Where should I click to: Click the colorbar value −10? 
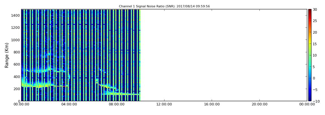pyautogui.click(x=316, y=101)
